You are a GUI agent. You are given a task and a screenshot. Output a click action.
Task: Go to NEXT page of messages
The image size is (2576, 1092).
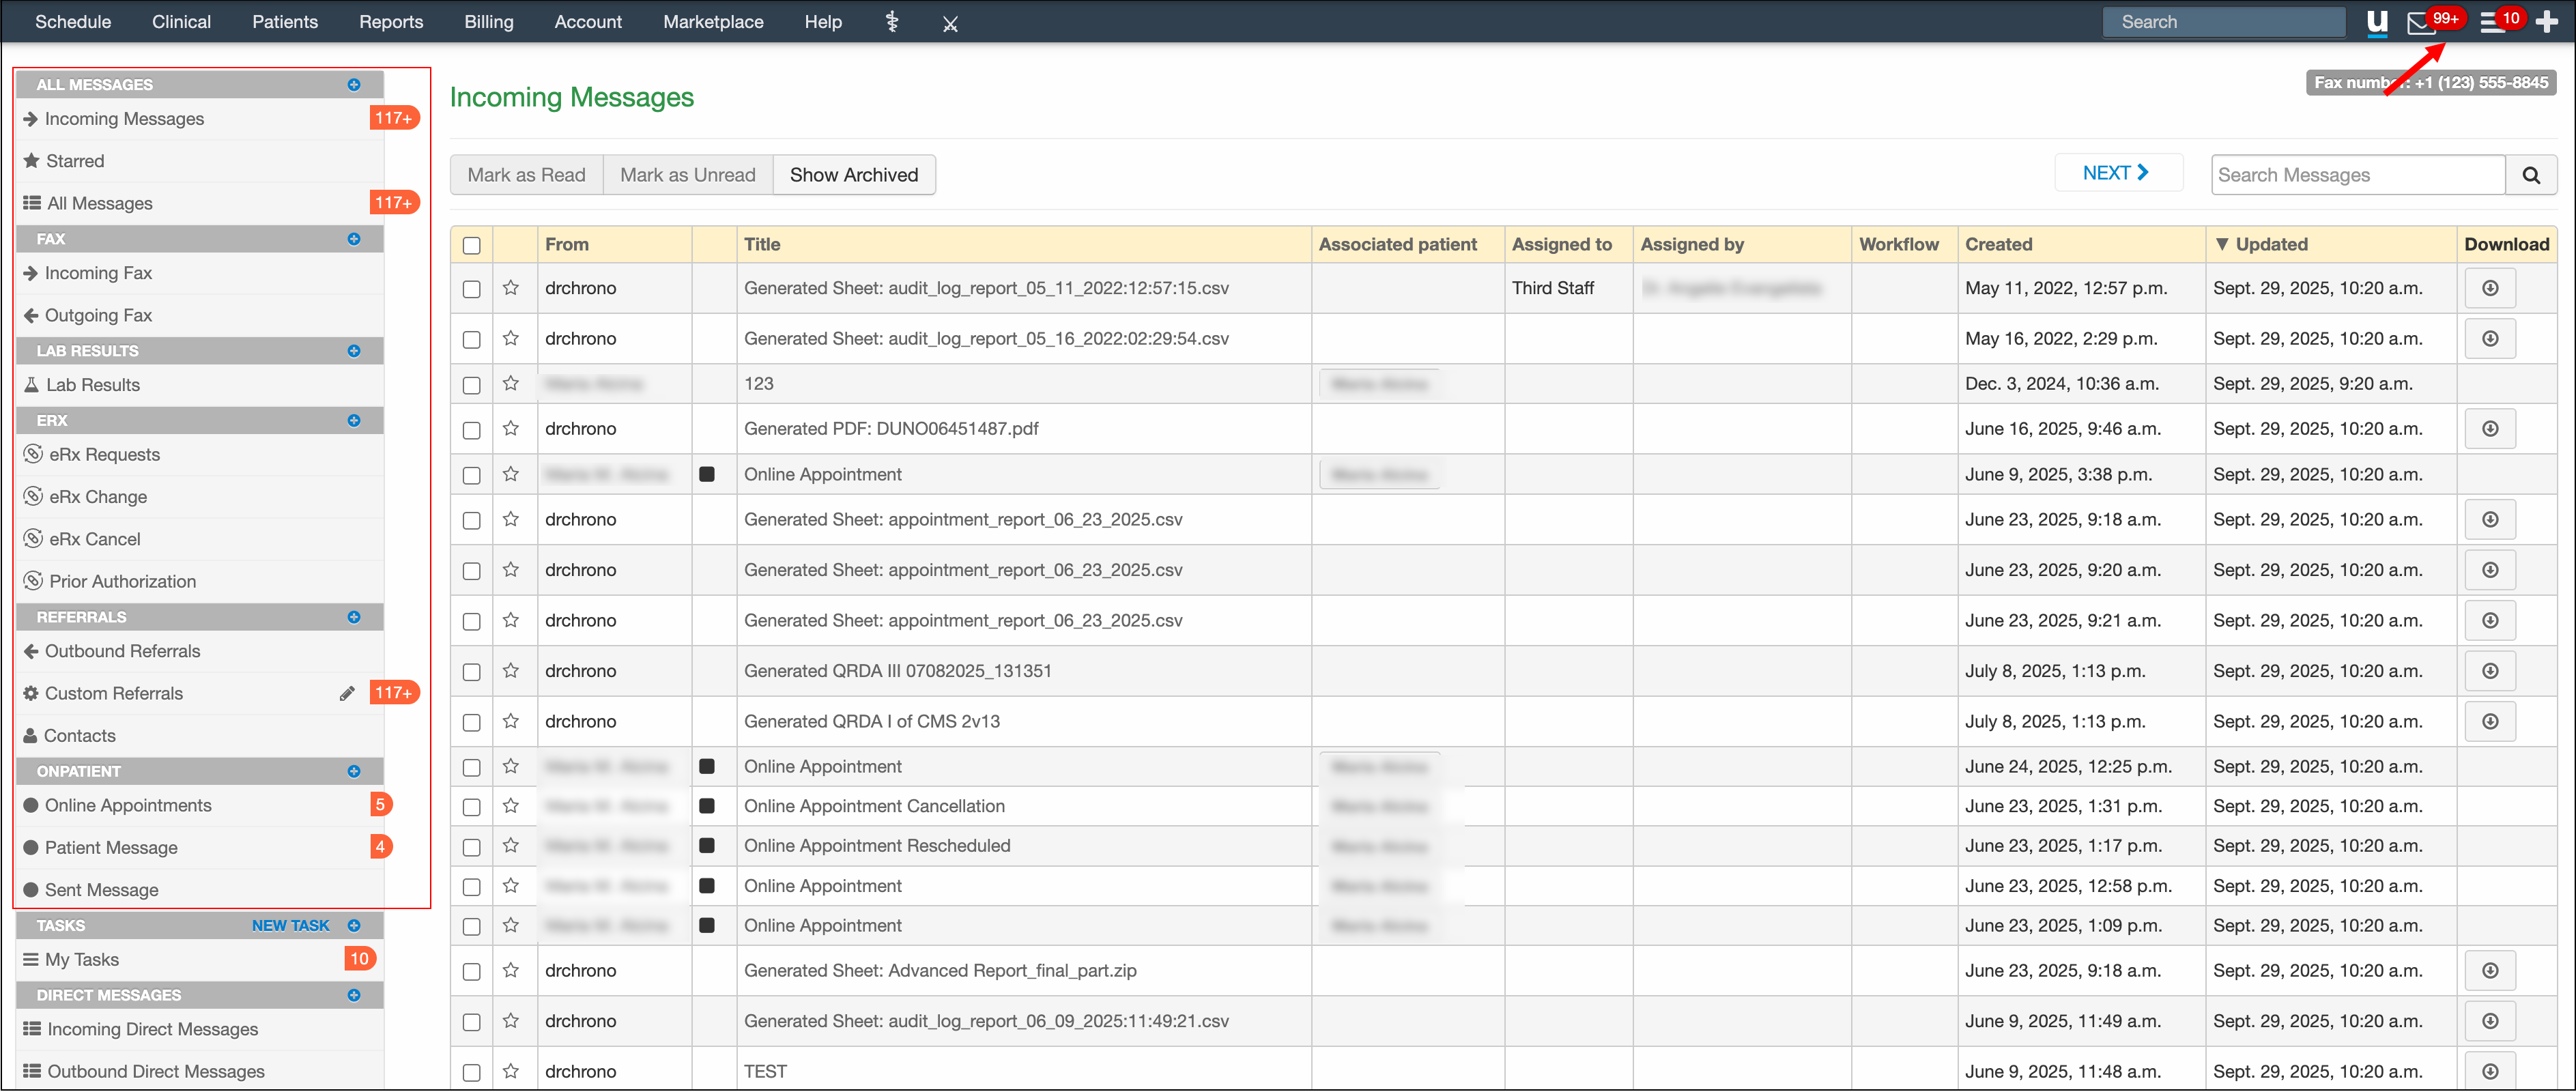(x=2116, y=173)
